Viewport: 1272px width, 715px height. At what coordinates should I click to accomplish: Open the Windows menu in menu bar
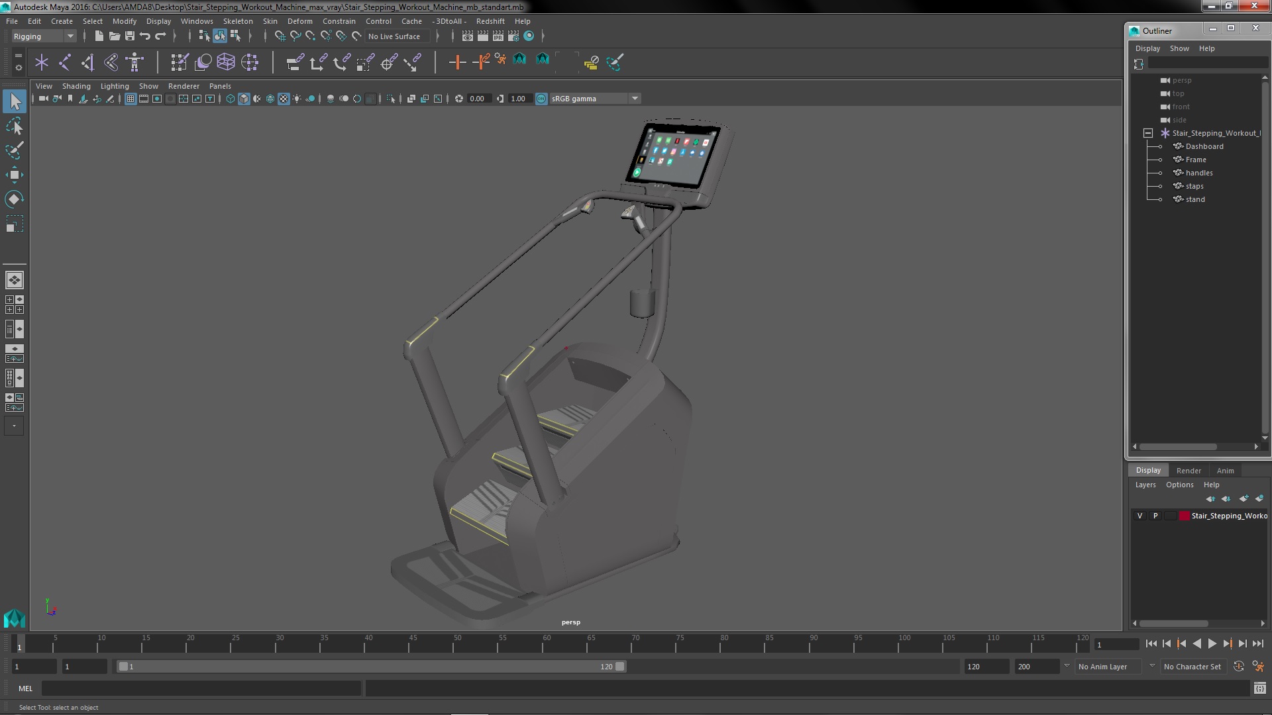coord(195,20)
